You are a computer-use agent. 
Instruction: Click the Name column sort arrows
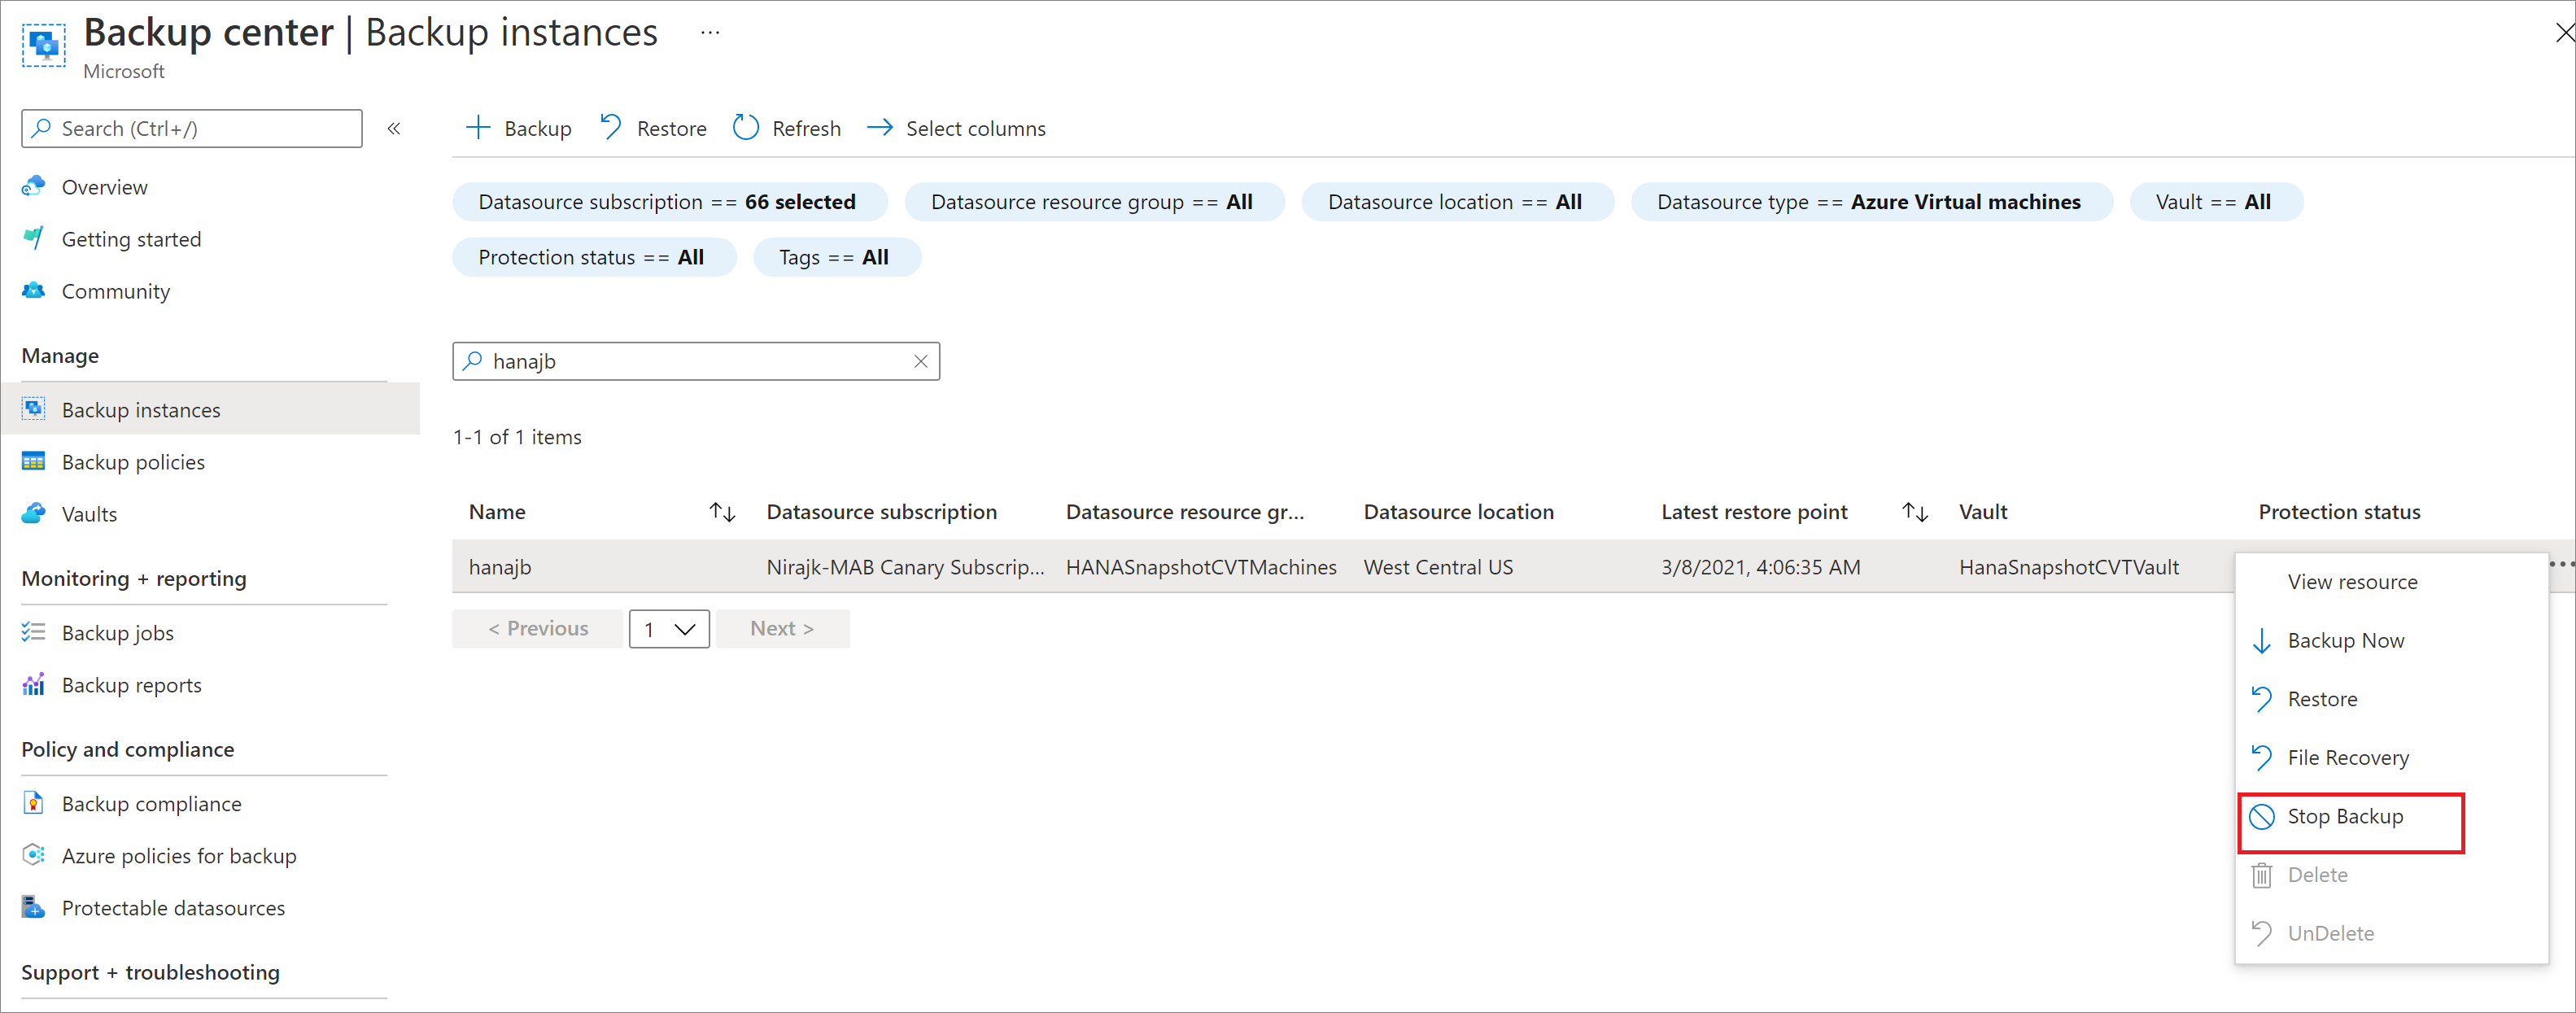[716, 513]
